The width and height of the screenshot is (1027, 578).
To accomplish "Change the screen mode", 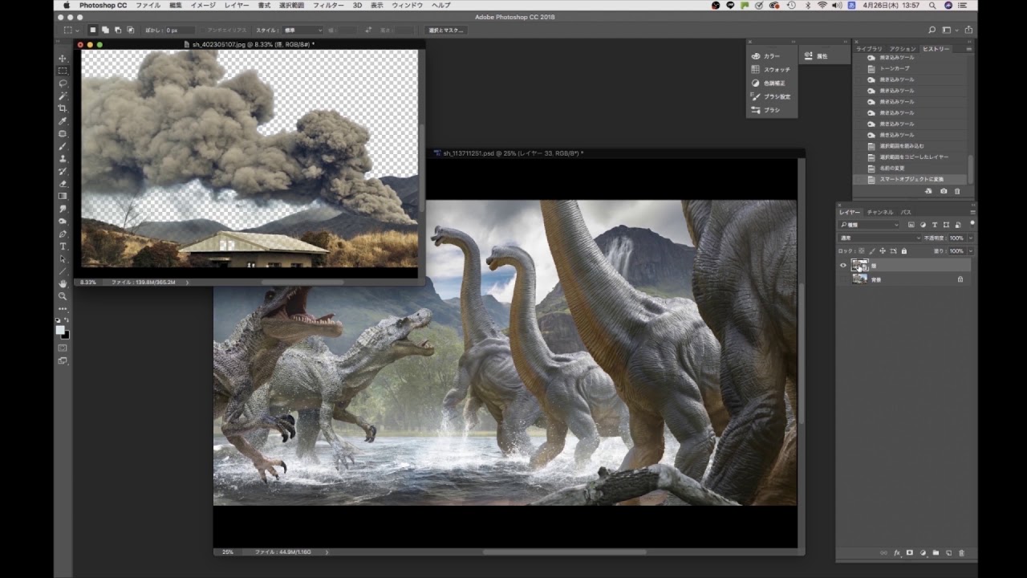I will coord(63,360).
